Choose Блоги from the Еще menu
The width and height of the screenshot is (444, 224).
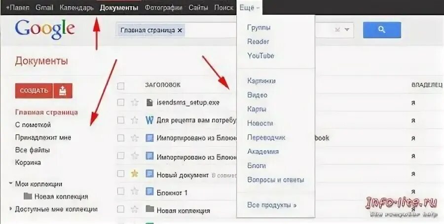click(256, 166)
